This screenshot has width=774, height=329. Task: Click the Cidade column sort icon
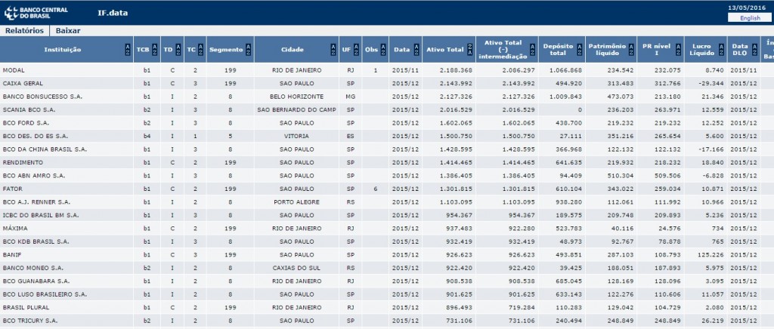(333, 50)
